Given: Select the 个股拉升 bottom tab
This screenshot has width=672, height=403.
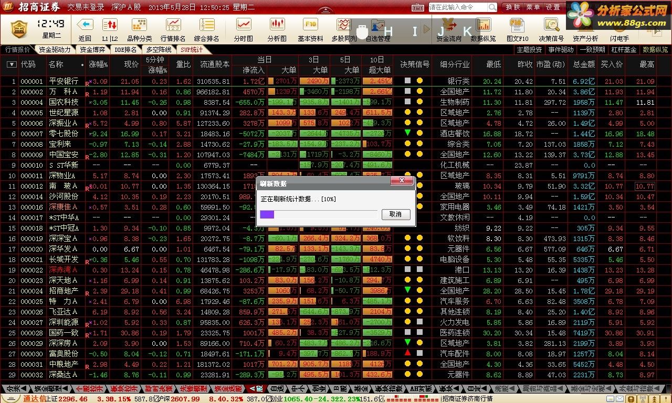Looking at the screenshot, I should click(x=90, y=388).
